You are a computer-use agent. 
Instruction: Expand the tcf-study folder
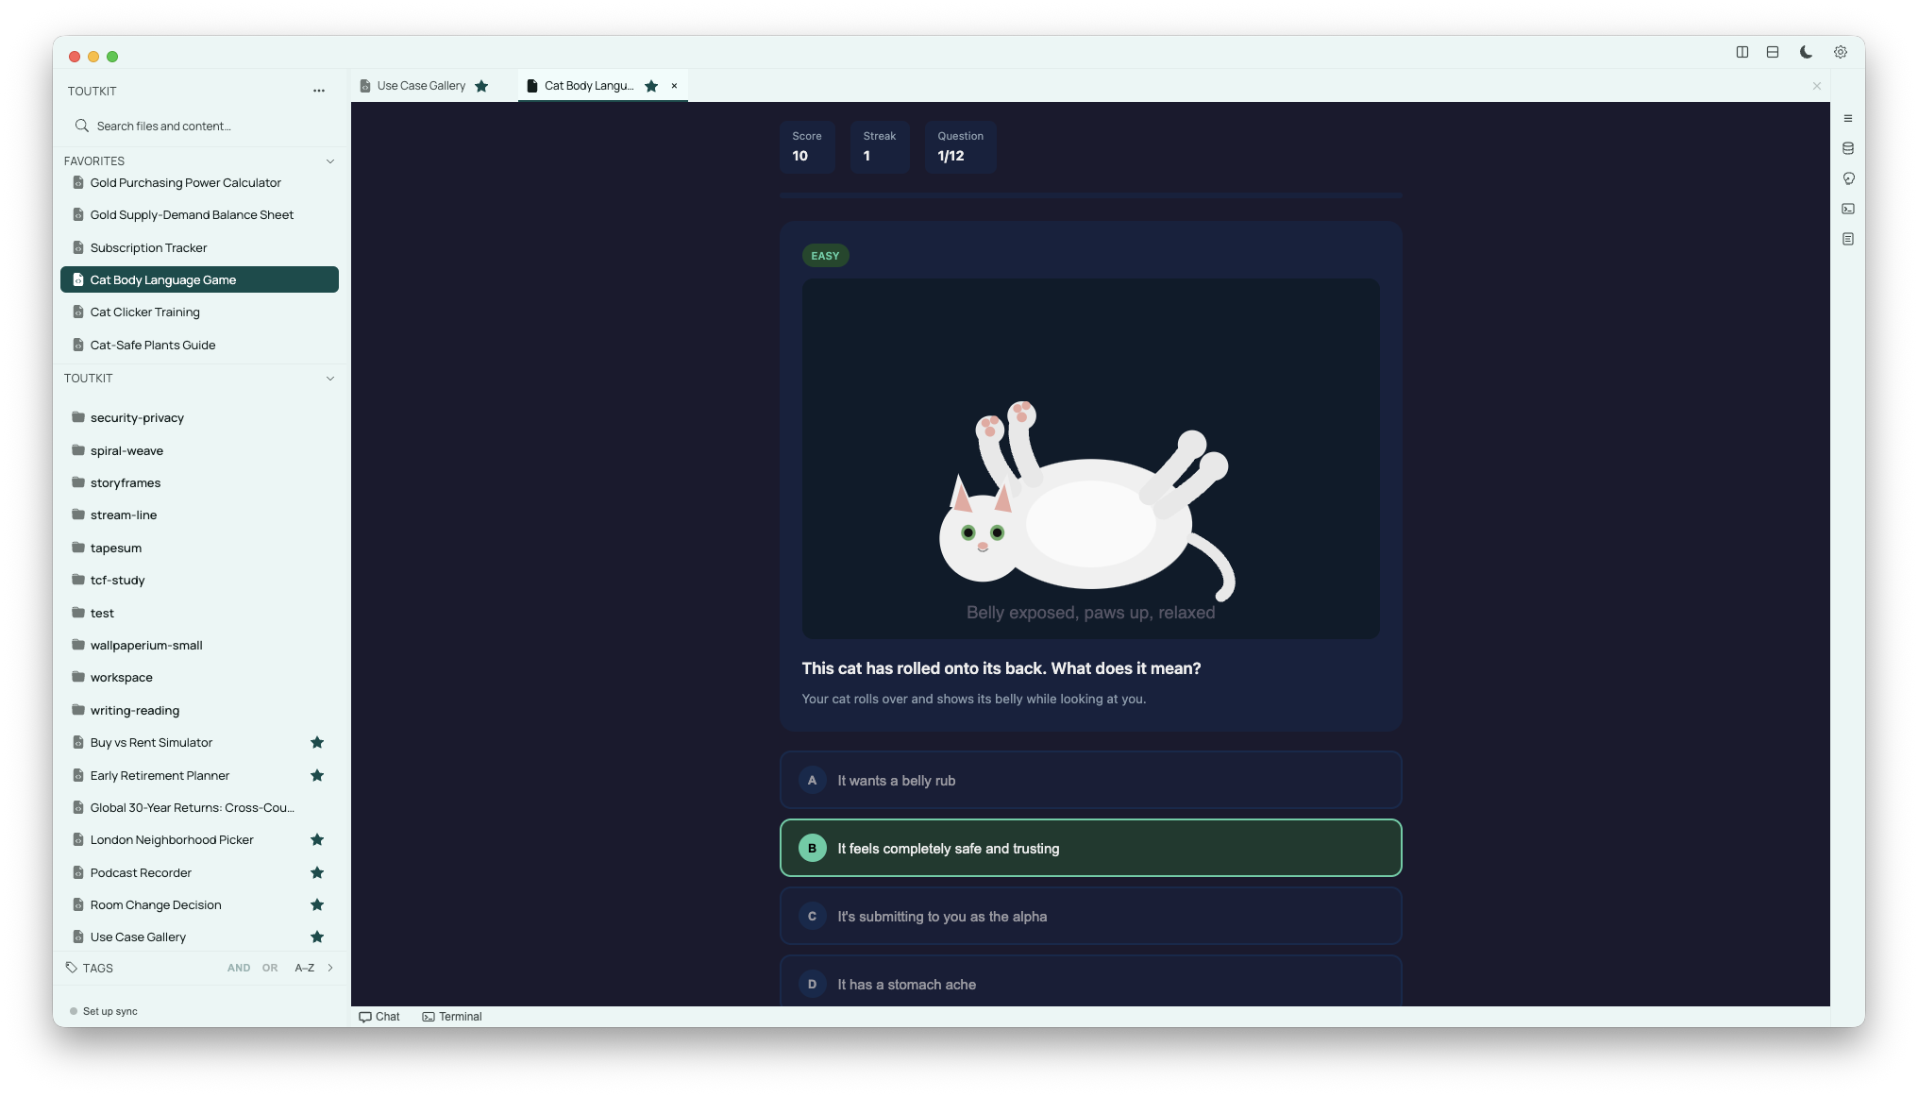coord(199,581)
